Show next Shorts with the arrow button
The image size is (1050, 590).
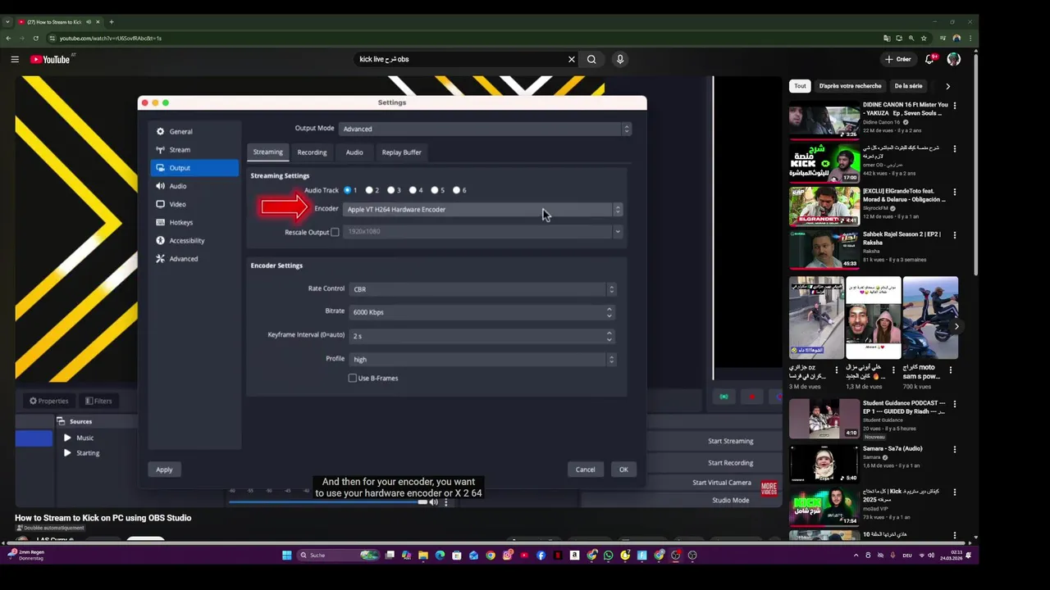click(x=956, y=326)
